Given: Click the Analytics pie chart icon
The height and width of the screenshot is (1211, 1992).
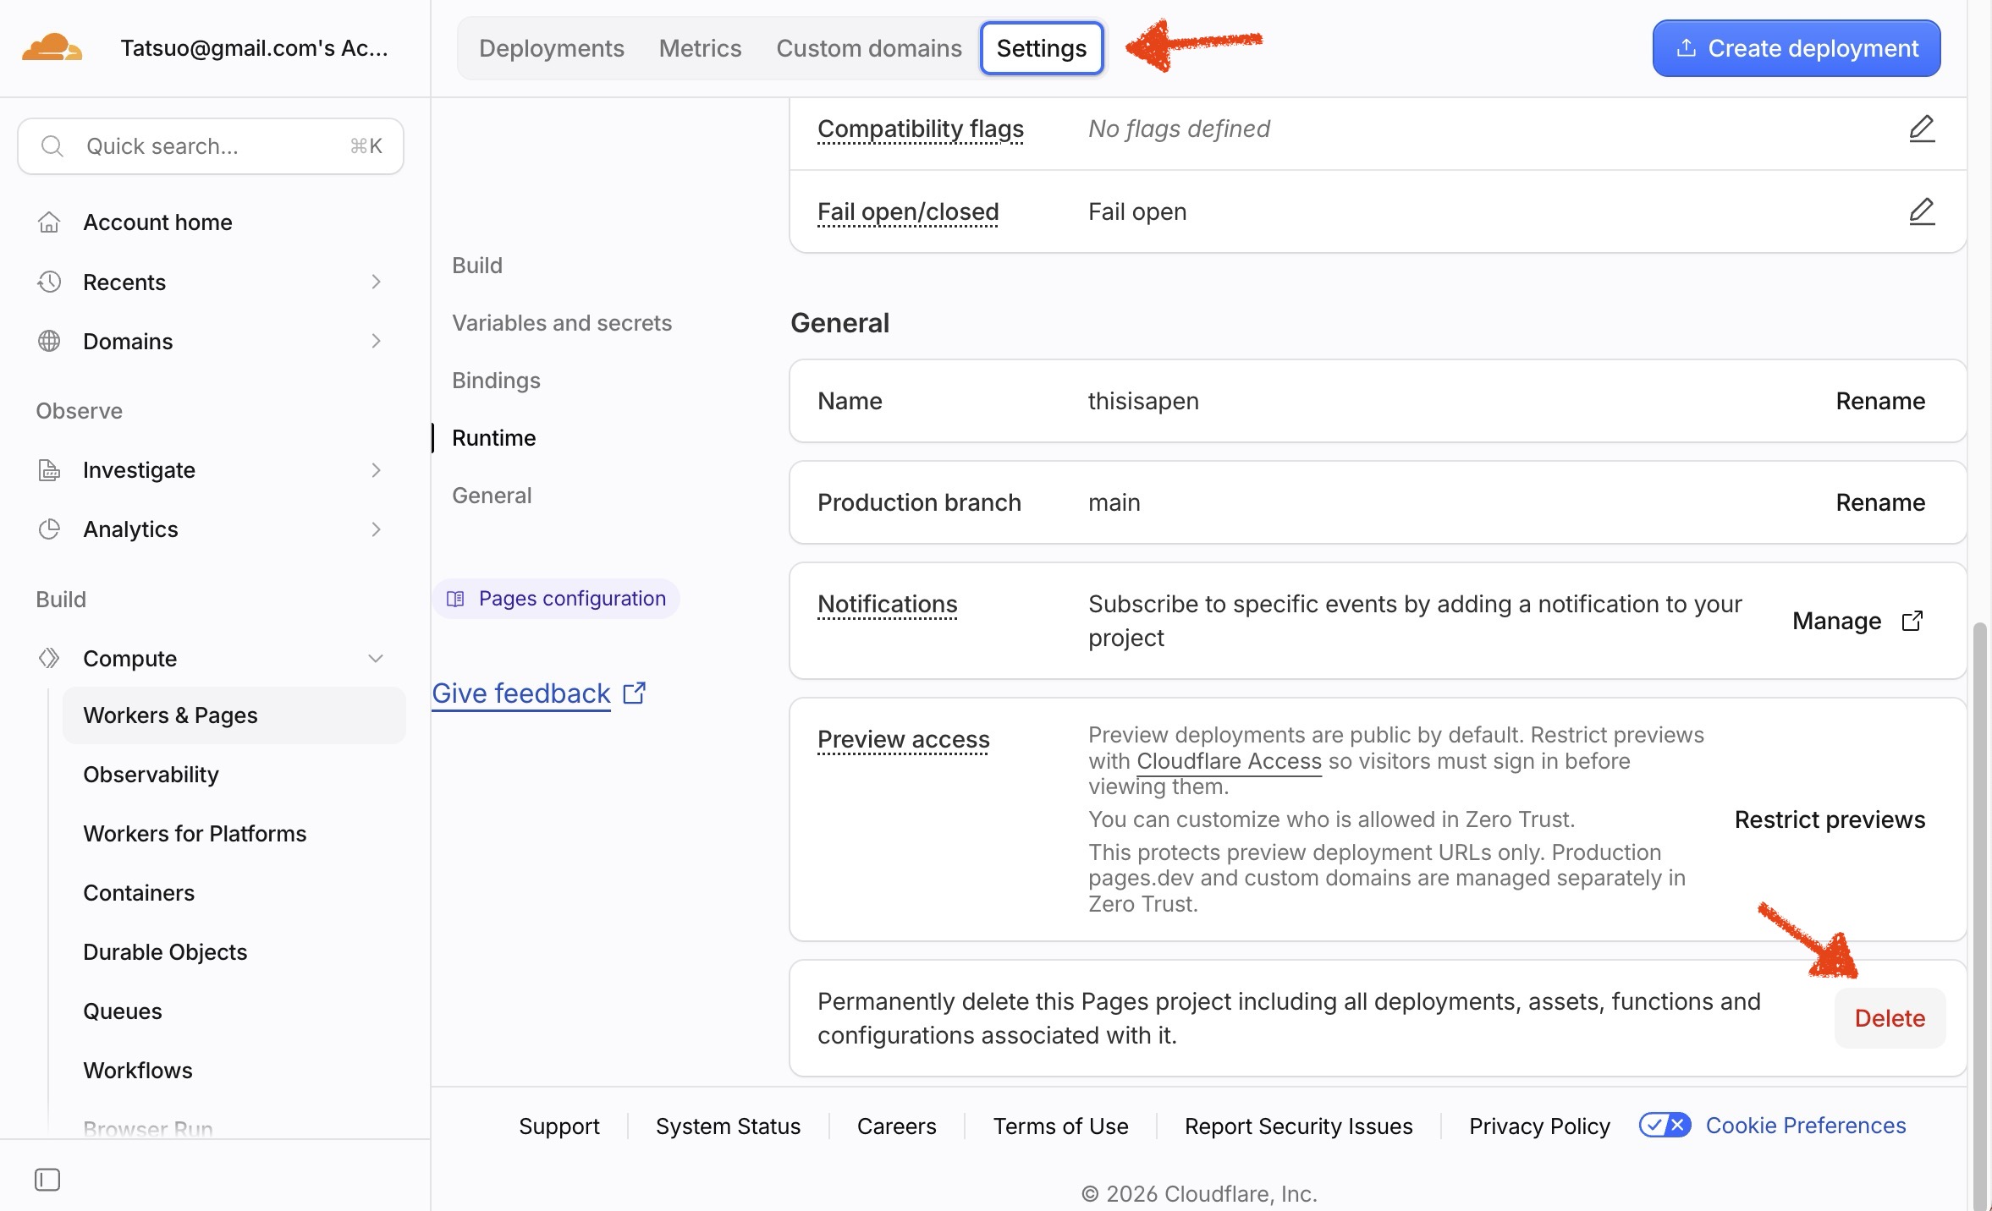Looking at the screenshot, I should pyautogui.click(x=49, y=529).
